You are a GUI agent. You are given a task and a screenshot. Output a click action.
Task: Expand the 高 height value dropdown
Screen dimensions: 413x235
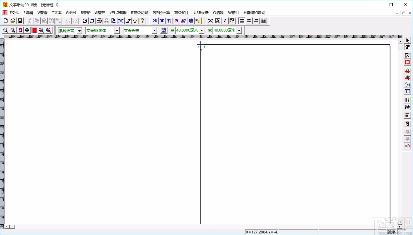202,31
